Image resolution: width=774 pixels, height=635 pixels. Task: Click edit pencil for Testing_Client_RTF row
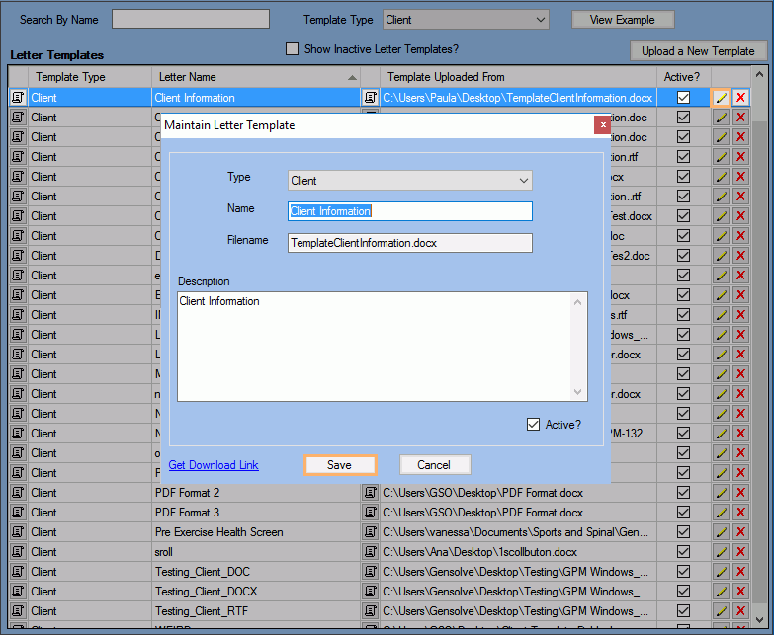[x=721, y=611]
